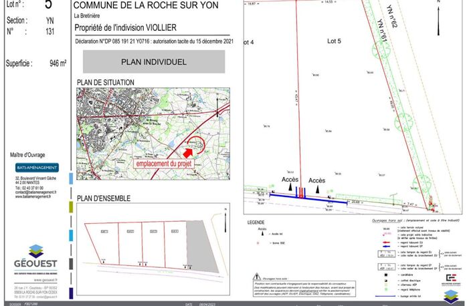Open the Plan de situation map
The image size is (471, 306).
point(153,134)
